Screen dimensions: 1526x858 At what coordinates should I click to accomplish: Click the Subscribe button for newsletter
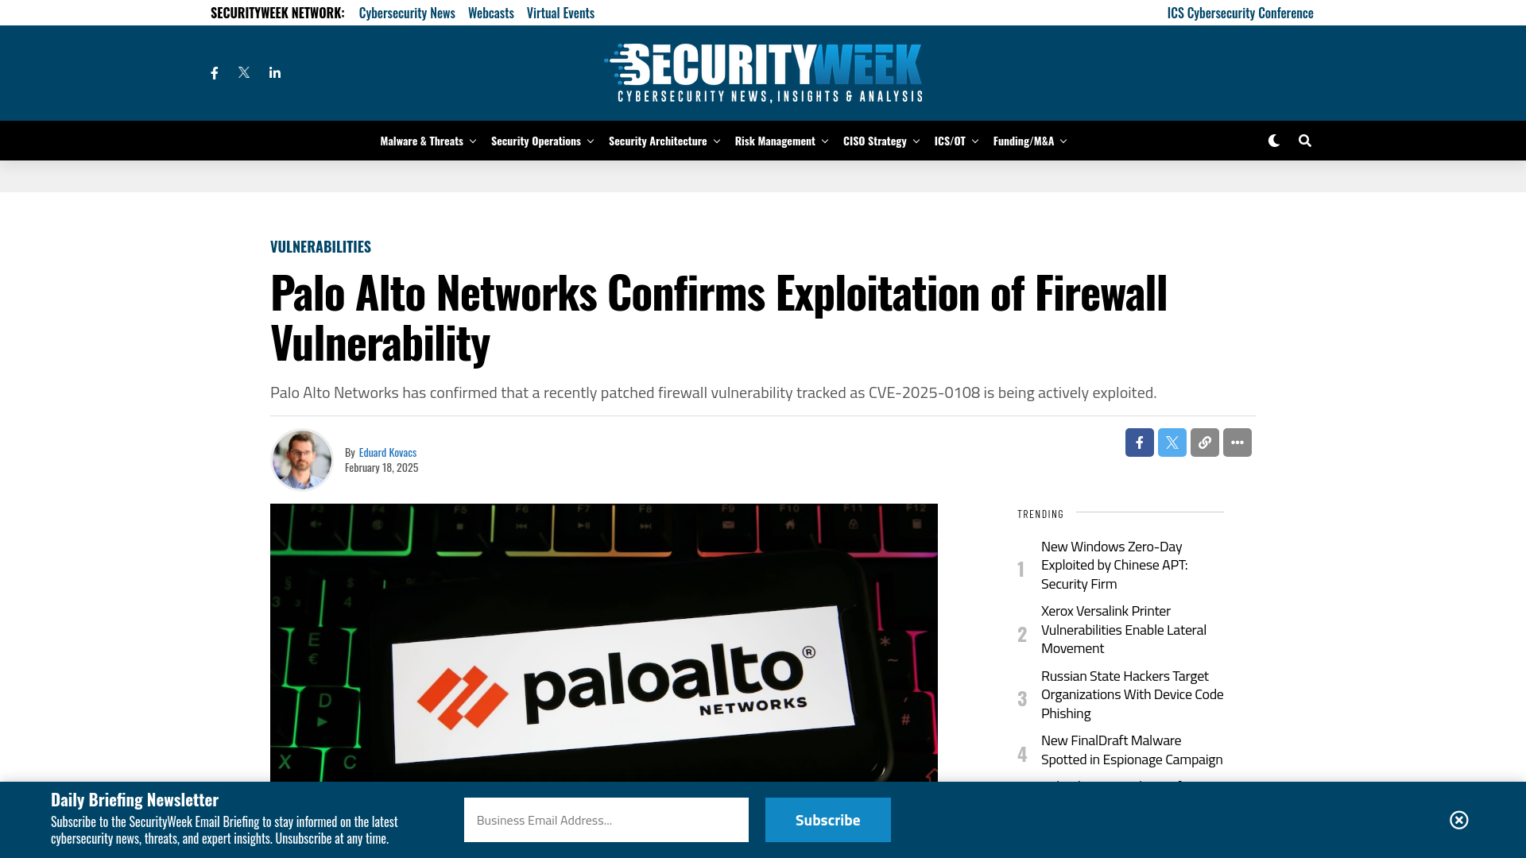828,819
